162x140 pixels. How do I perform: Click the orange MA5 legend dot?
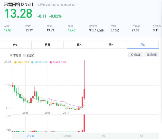pyautogui.click(x=15, y=62)
